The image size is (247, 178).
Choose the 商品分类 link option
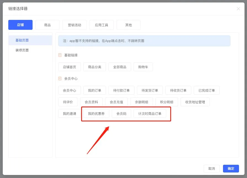[95, 67]
